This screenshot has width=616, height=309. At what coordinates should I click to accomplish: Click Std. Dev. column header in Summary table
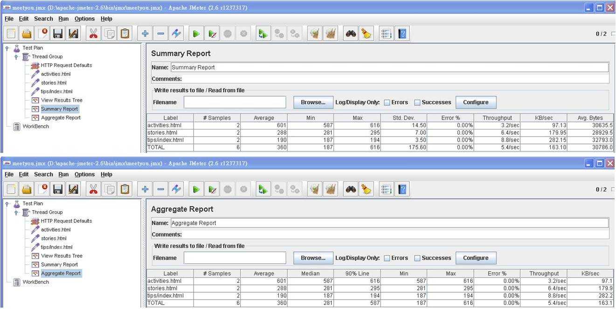[x=404, y=118]
